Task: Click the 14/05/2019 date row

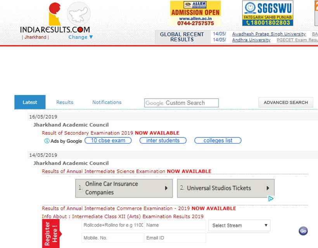Action: pos(173,155)
